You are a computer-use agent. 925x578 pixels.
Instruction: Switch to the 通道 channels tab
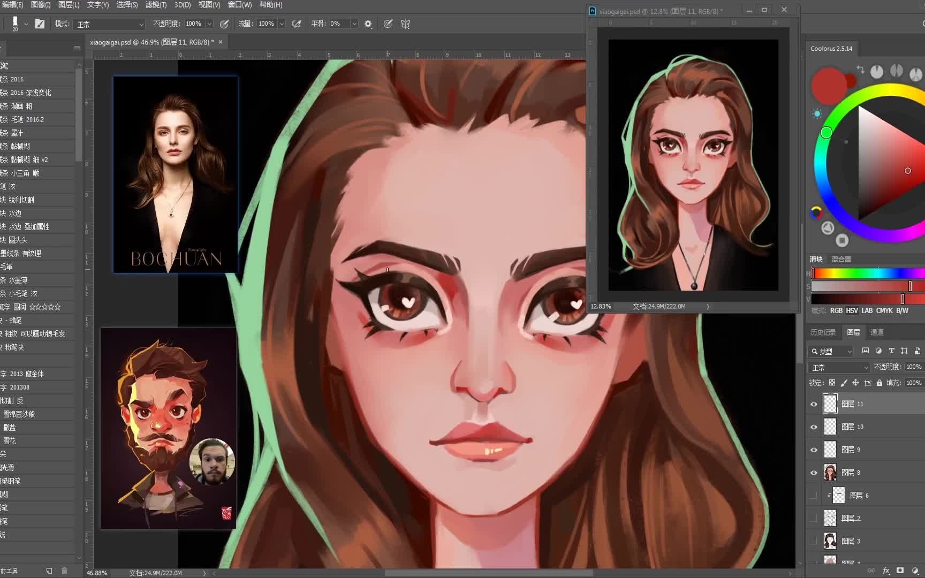[x=877, y=332]
